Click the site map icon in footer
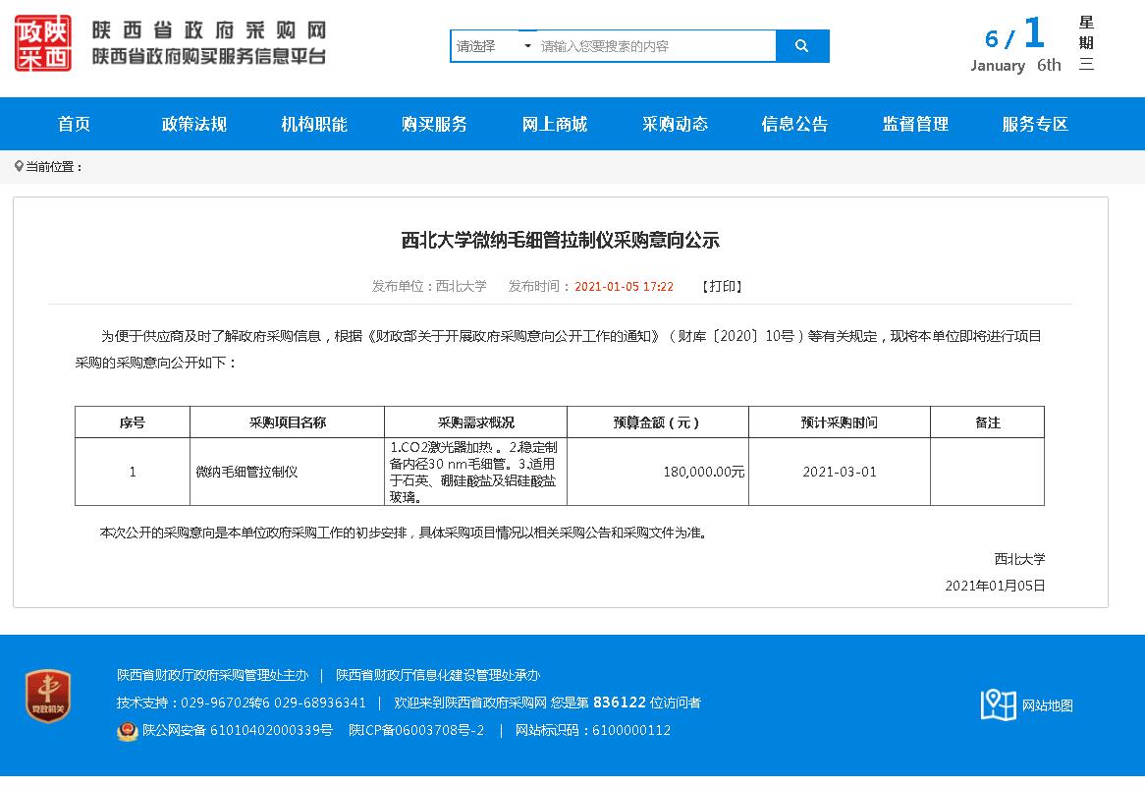 point(998,704)
